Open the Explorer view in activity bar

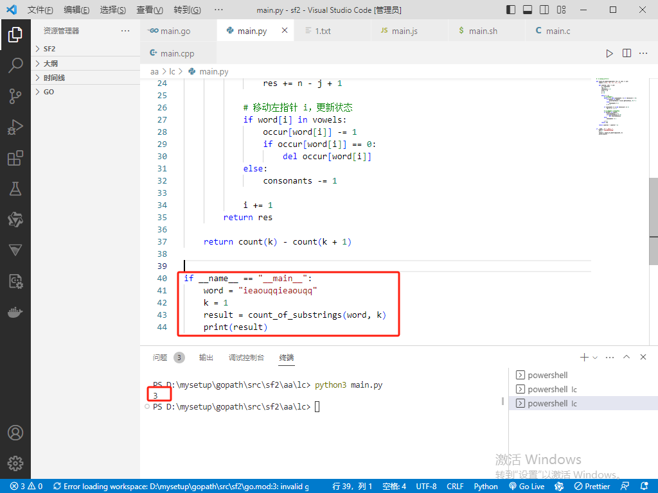pos(15,35)
